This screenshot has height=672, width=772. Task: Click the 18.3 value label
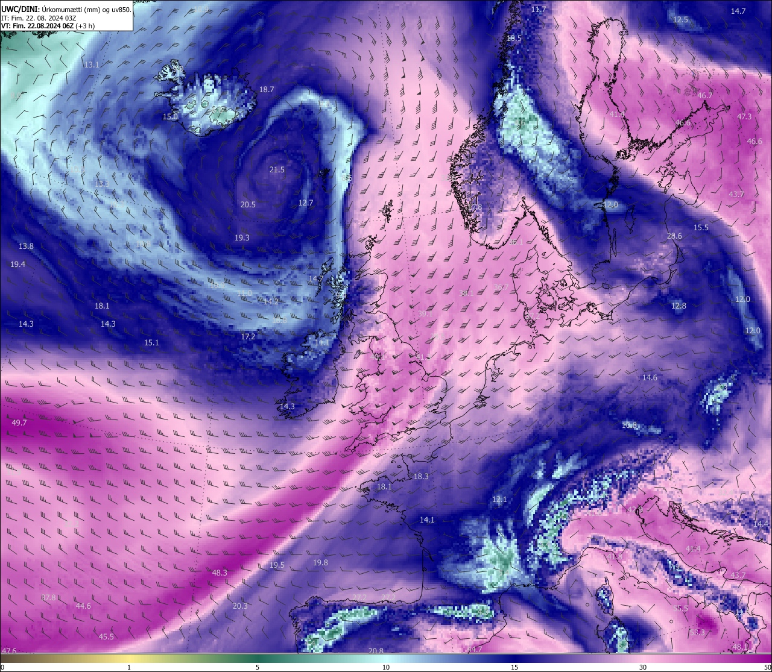pyautogui.click(x=421, y=477)
